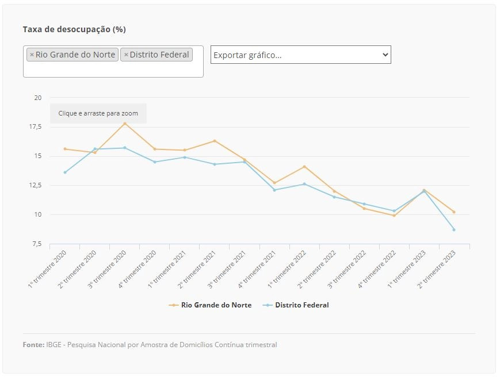This screenshot has width=500, height=377.
Task: Click the Fonte IBGE source text
Action: click(x=150, y=345)
